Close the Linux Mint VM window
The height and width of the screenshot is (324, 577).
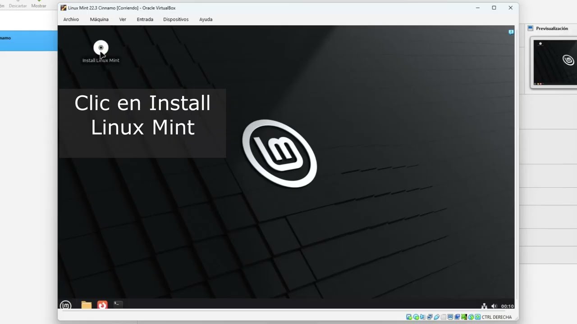click(x=510, y=8)
